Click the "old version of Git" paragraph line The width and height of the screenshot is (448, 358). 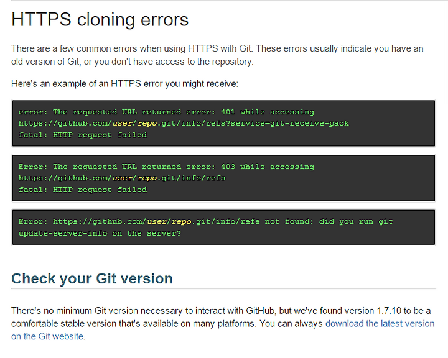133,62
